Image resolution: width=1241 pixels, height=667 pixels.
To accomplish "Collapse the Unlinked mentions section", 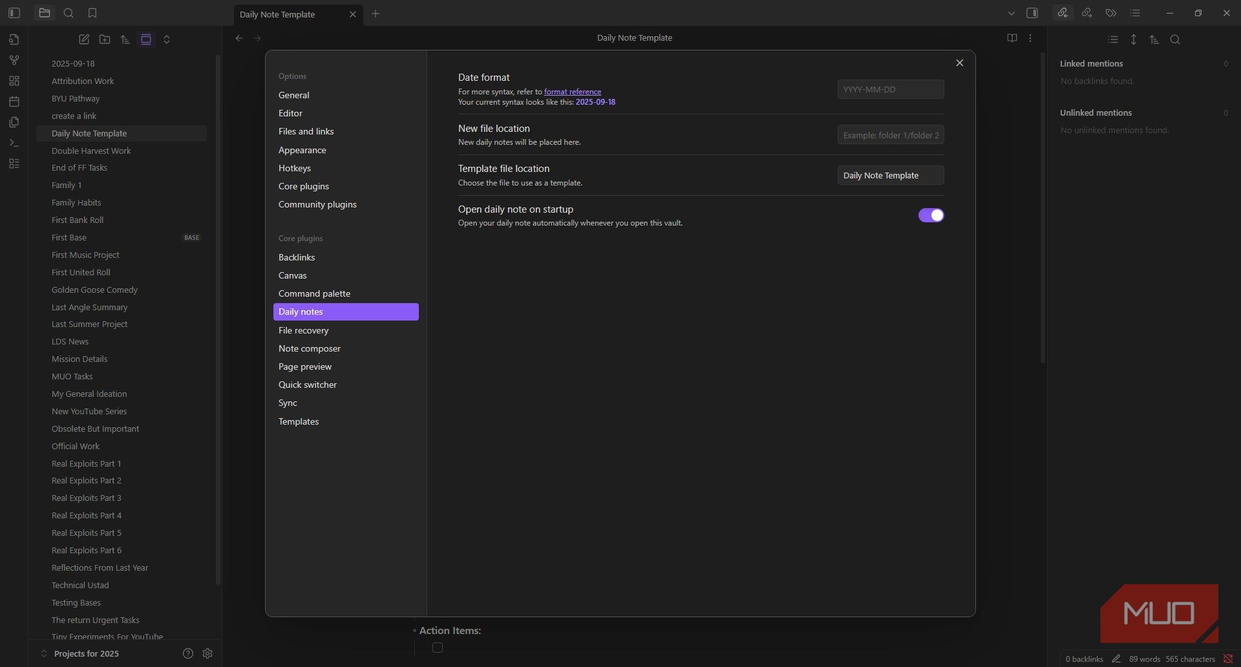I will [x=1096, y=112].
